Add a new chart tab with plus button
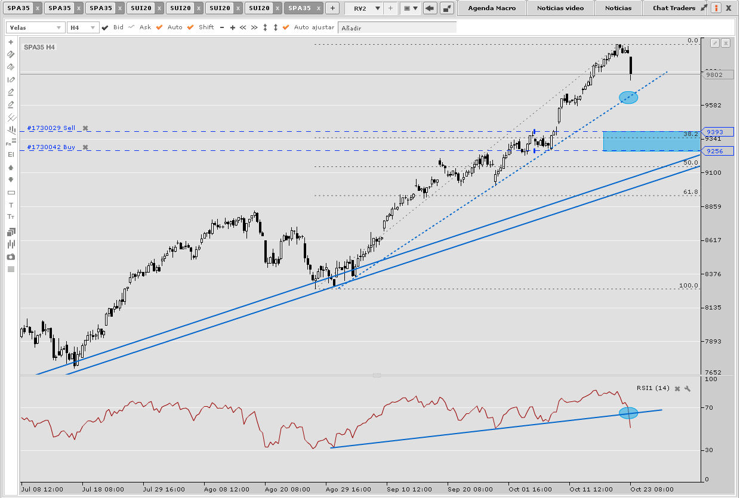 point(332,8)
